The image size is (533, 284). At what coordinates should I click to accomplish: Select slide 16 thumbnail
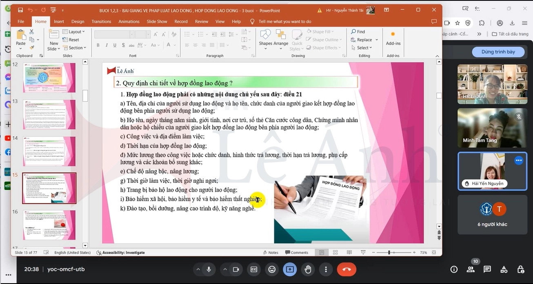coord(49,225)
